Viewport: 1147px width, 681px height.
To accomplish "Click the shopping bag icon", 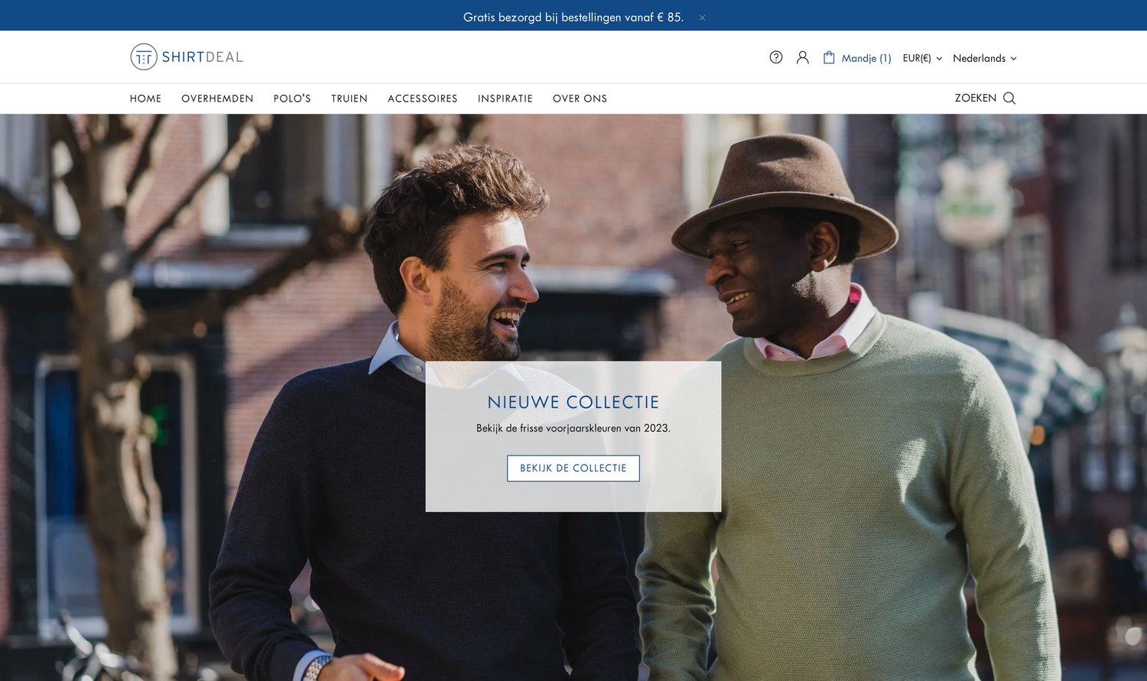I will pyautogui.click(x=829, y=57).
